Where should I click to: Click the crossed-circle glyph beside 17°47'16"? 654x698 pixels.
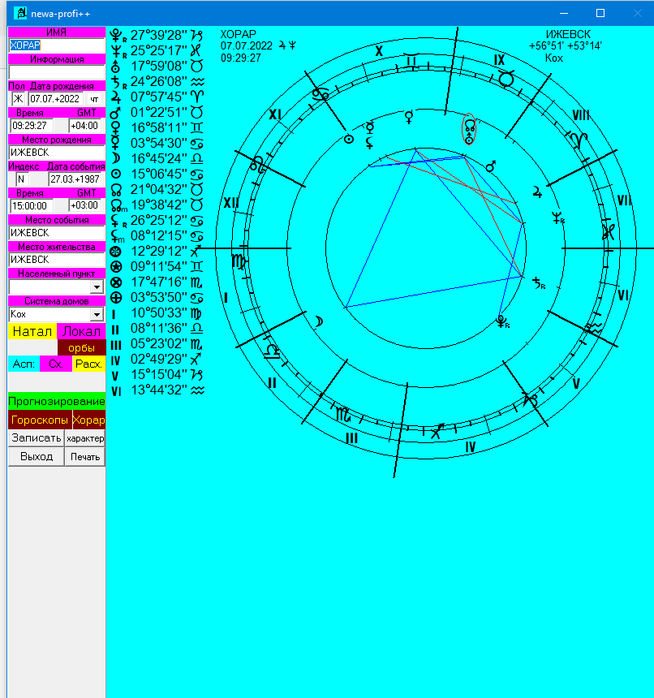tap(116, 282)
